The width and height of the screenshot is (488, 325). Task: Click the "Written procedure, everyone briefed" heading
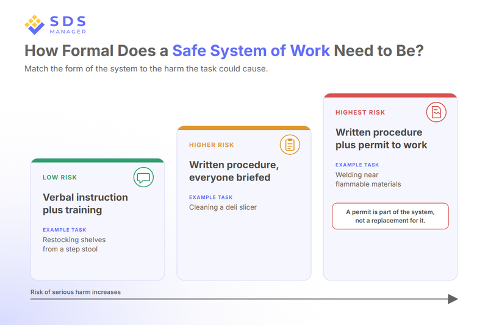pos(234,171)
